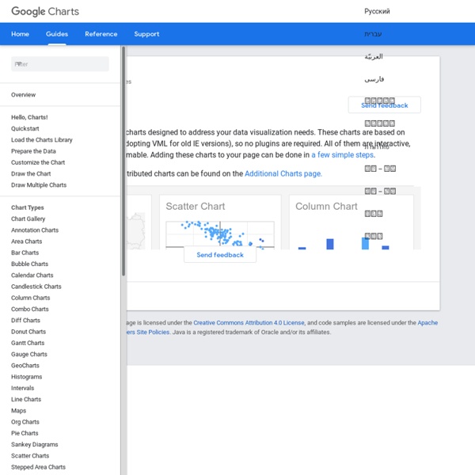The image size is (475, 475).
Task: Follow the Additional Charts page link
Action: click(283, 173)
